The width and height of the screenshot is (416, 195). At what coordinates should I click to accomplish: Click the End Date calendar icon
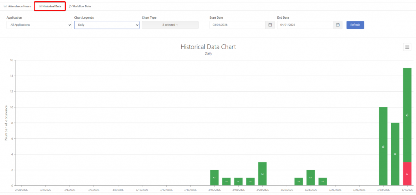pos(338,25)
